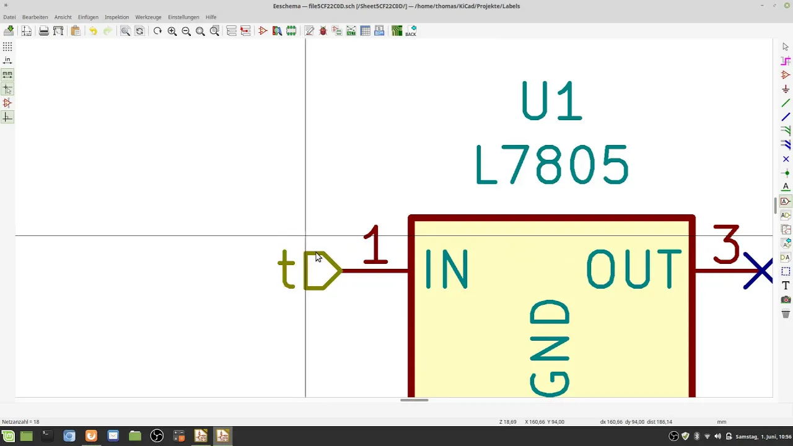
Task: Launch Pcbnew board editor icon
Action: pos(396,31)
